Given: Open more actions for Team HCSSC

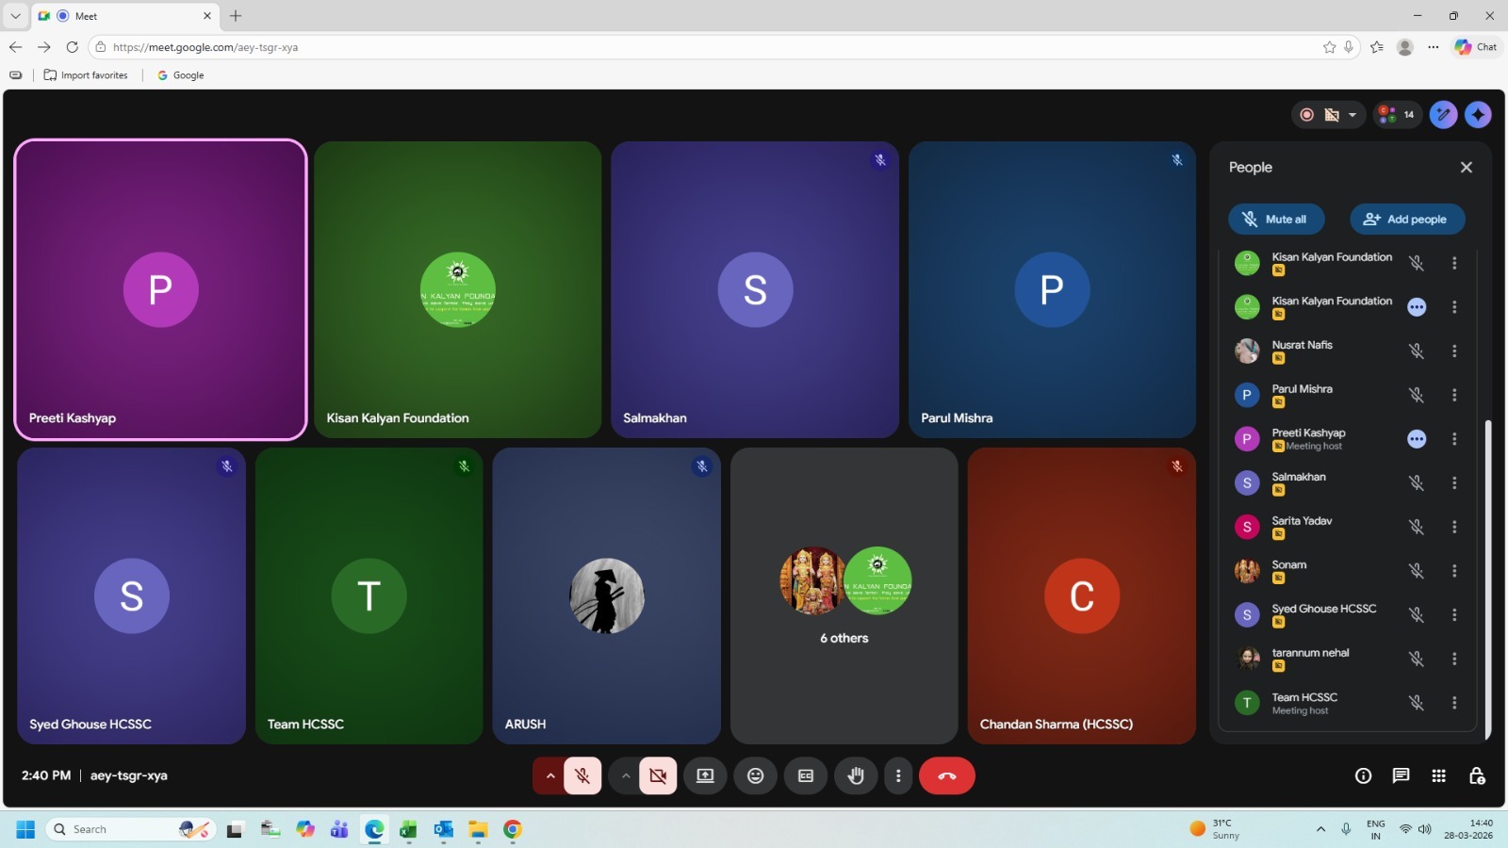Looking at the screenshot, I should 1454,703.
